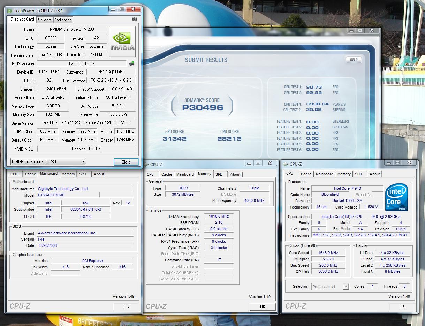This screenshot has height=326, width=425.
Task: Click the Intel Core i7 logo in CPU-Z
Action: tap(396, 197)
